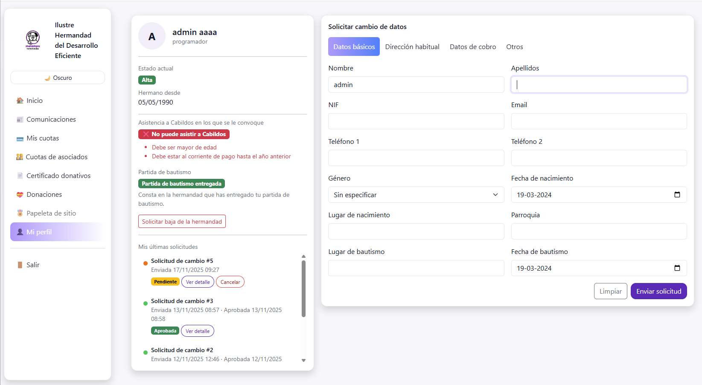View detail of Solicitud de cambio #3
This screenshot has height=385, width=702.
pyautogui.click(x=198, y=331)
